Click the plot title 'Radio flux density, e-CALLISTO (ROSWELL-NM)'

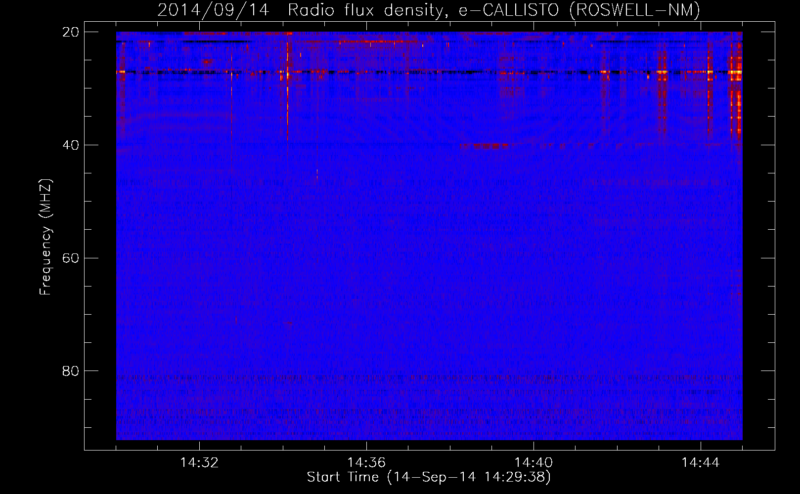(494, 10)
